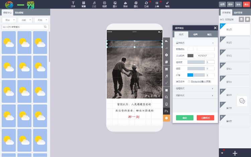The image size is (251, 157).
Task: Open the 图集 gallery tool in top toolbar
Action: click(x=136, y=4)
